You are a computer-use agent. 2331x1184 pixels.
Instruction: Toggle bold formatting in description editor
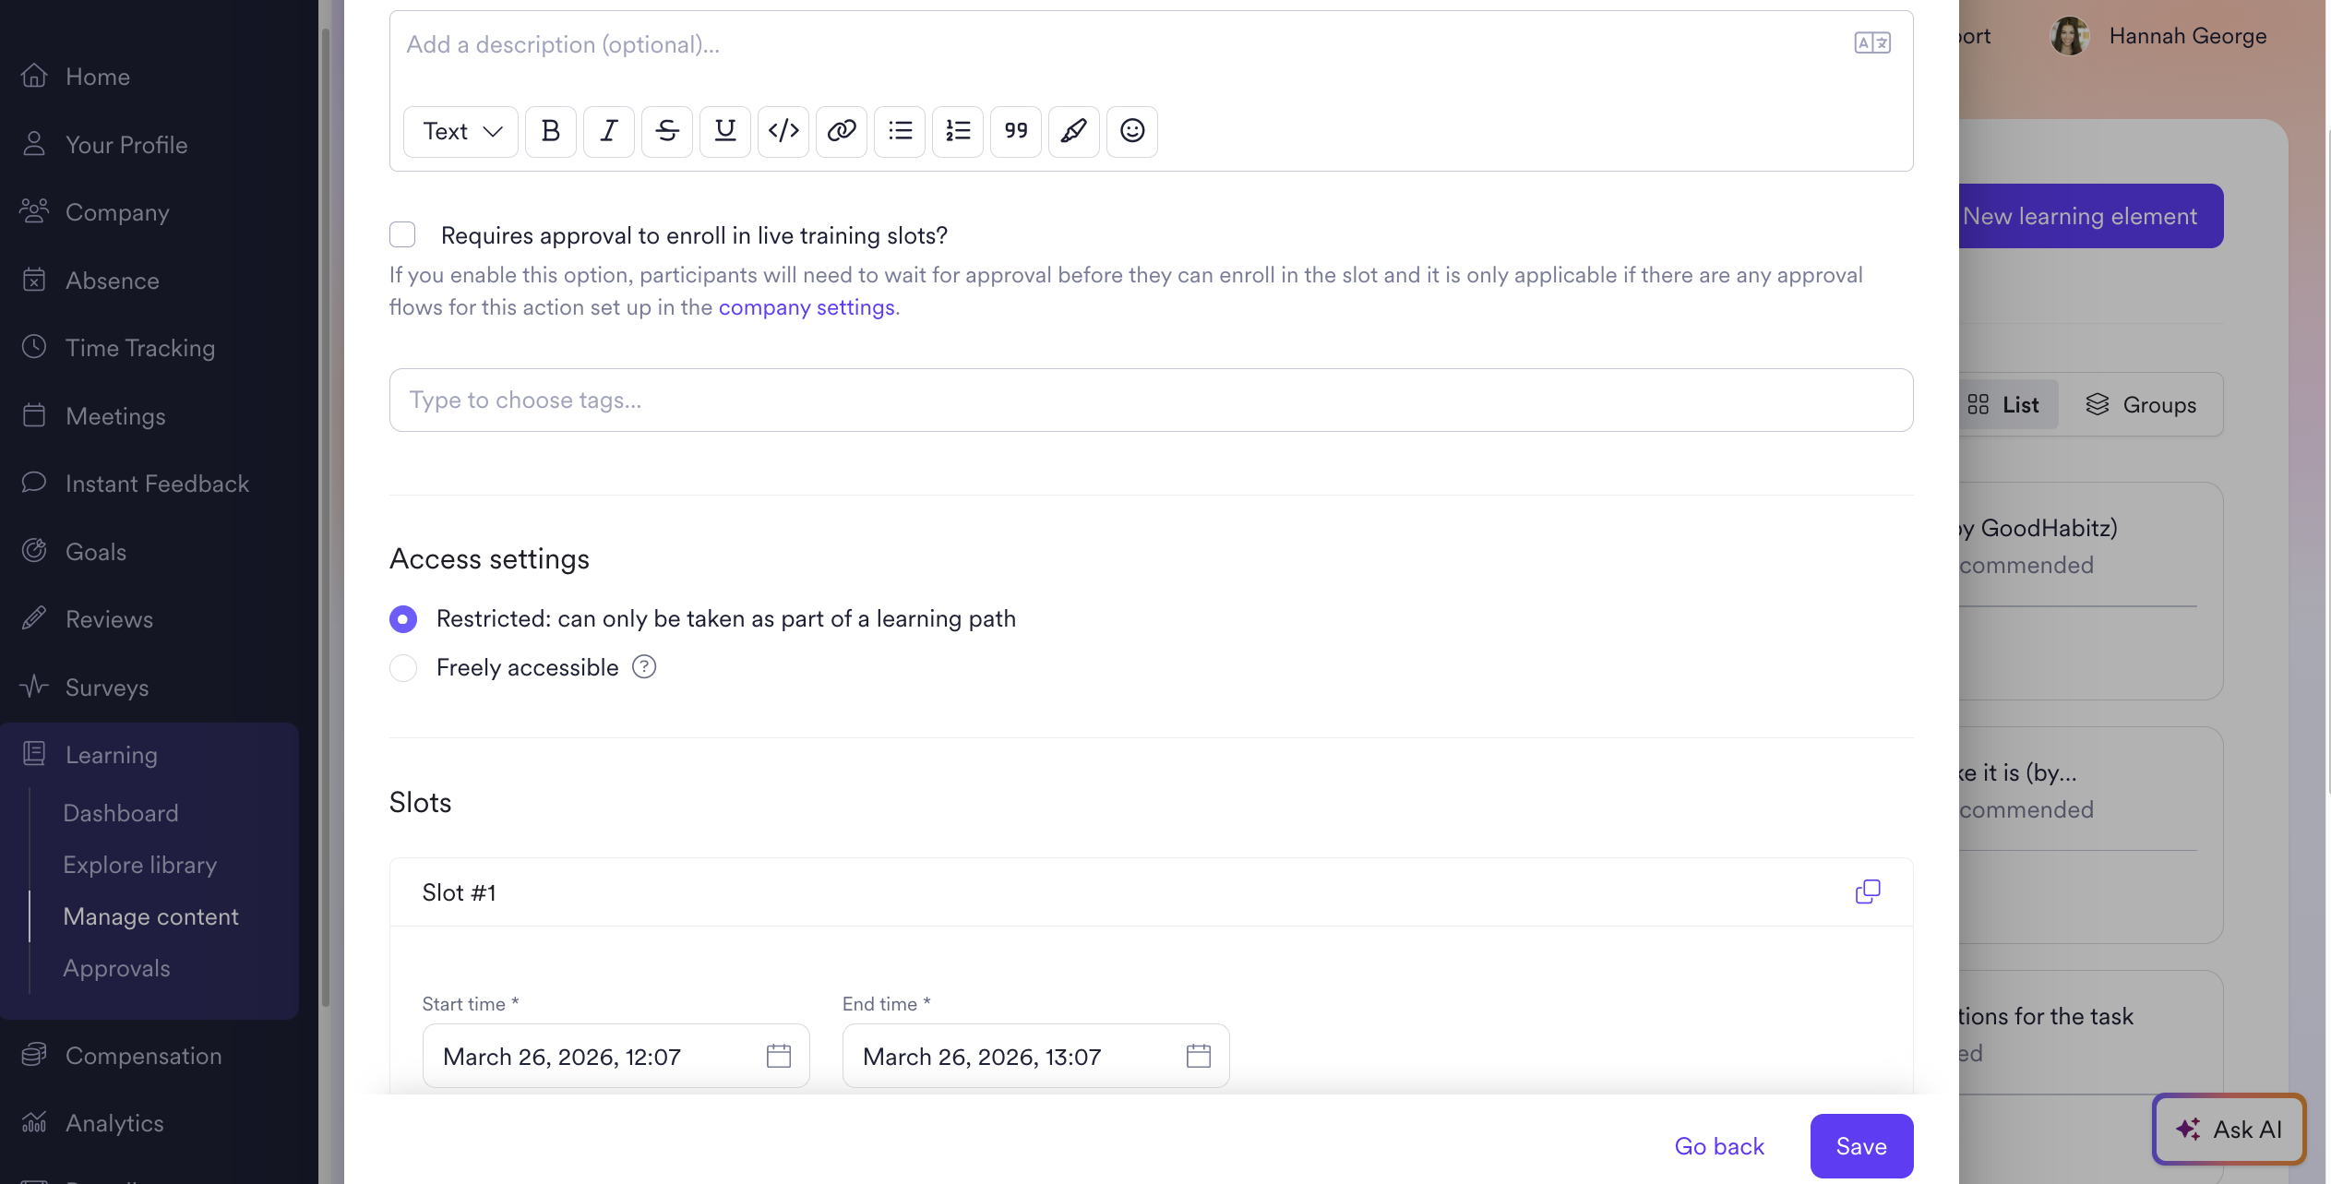550,131
